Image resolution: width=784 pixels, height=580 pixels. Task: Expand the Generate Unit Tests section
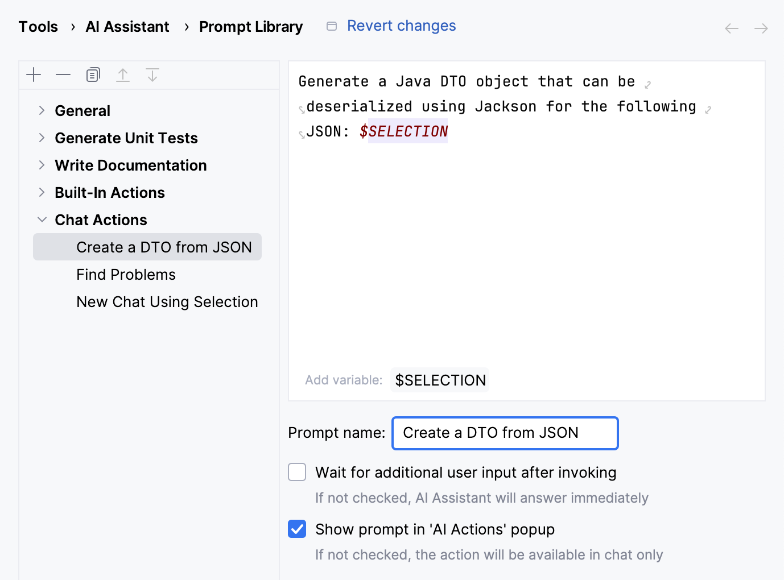coord(42,138)
